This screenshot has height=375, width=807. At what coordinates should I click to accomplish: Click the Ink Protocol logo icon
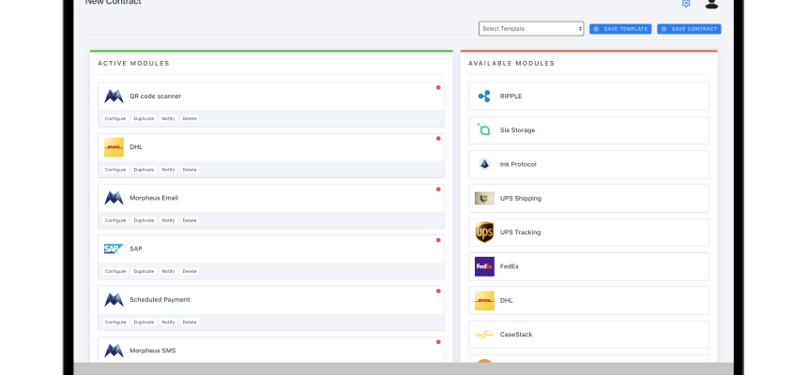point(484,164)
